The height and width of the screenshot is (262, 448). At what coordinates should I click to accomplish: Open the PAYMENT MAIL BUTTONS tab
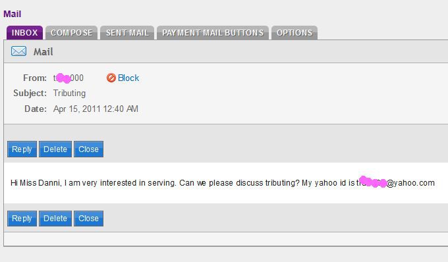click(x=213, y=32)
